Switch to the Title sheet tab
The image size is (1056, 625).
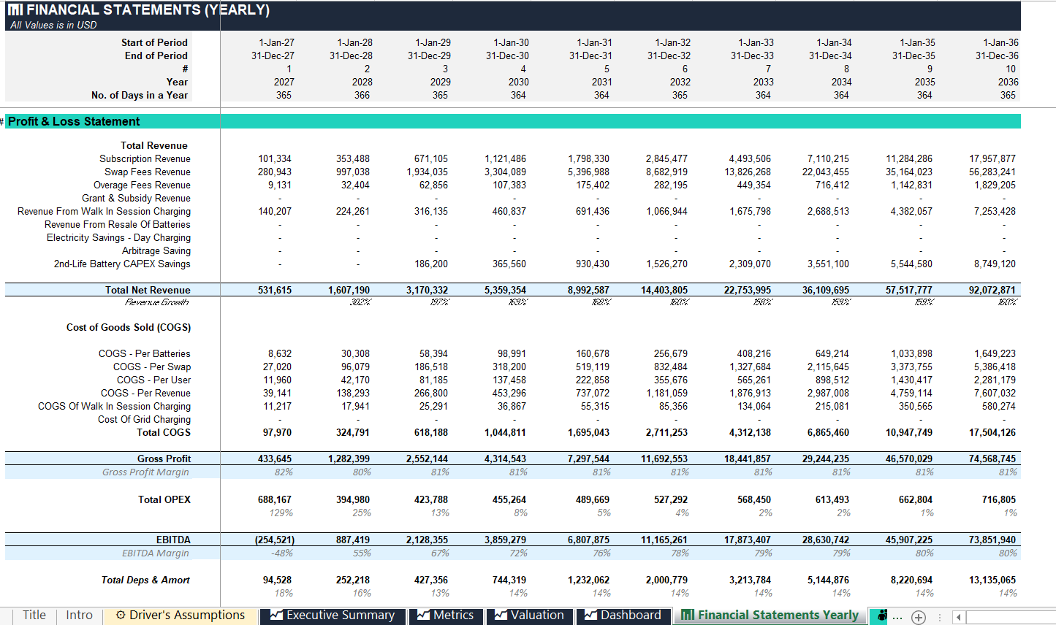(34, 615)
